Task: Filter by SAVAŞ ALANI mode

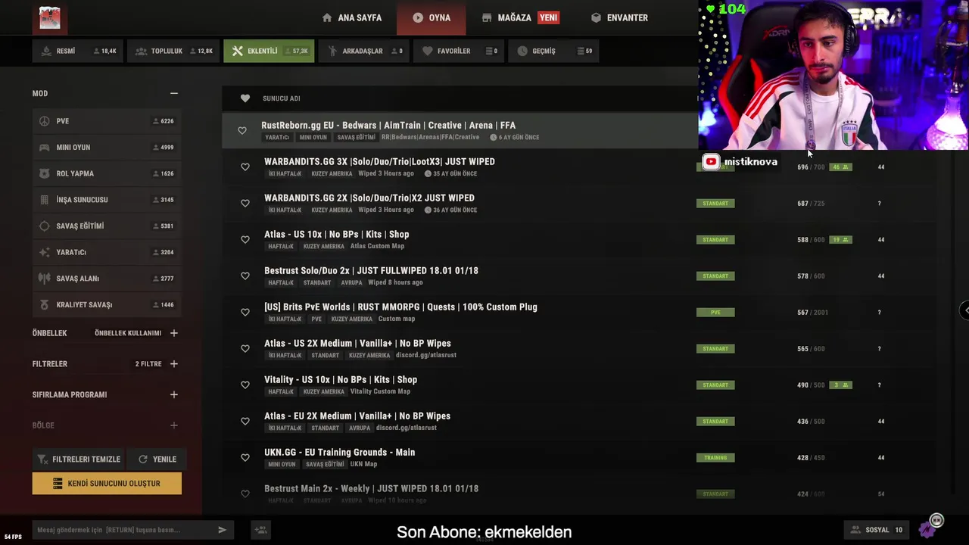Action: (x=107, y=279)
